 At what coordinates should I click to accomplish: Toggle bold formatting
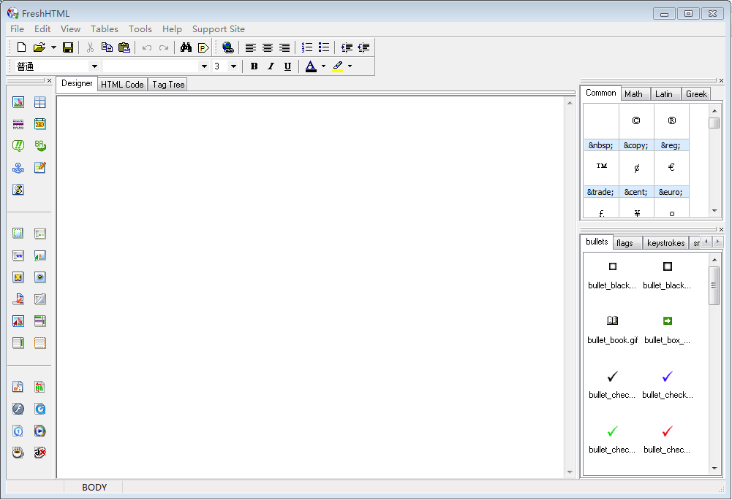pyautogui.click(x=254, y=66)
